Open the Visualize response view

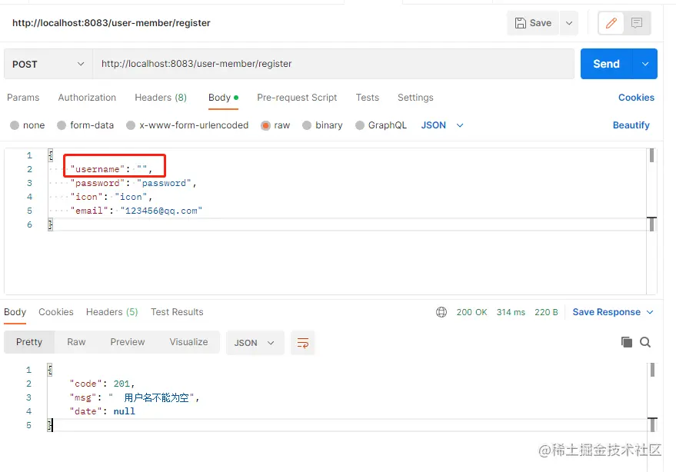pos(188,342)
